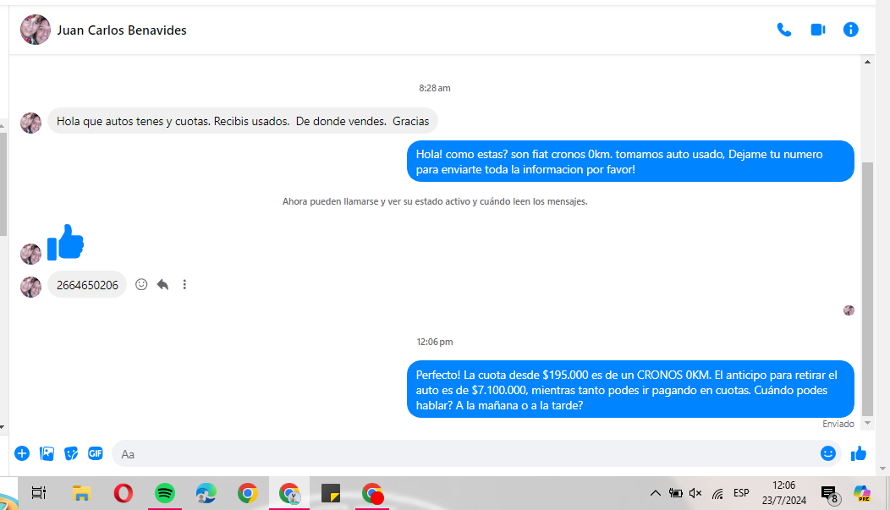The width and height of the screenshot is (890, 510).
Task: Open Juan Carlos Benavides profile picture in header
Action: (36, 30)
